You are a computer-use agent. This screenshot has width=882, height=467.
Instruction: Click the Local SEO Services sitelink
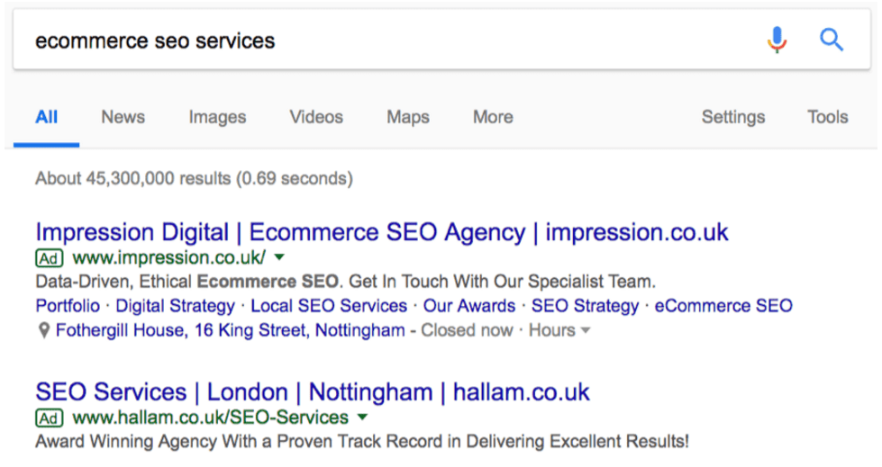coord(329,306)
